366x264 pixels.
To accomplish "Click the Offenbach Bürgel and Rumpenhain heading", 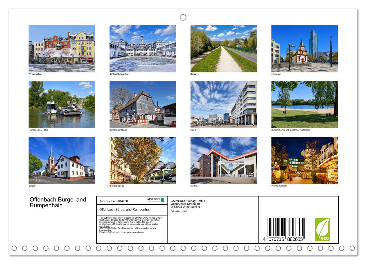I will (58, 203).
